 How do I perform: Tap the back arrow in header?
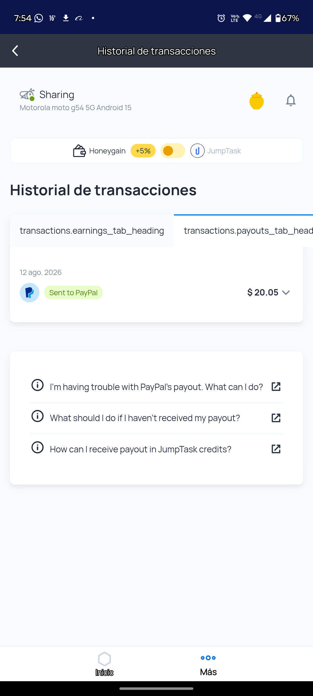(x=15, y=51)
